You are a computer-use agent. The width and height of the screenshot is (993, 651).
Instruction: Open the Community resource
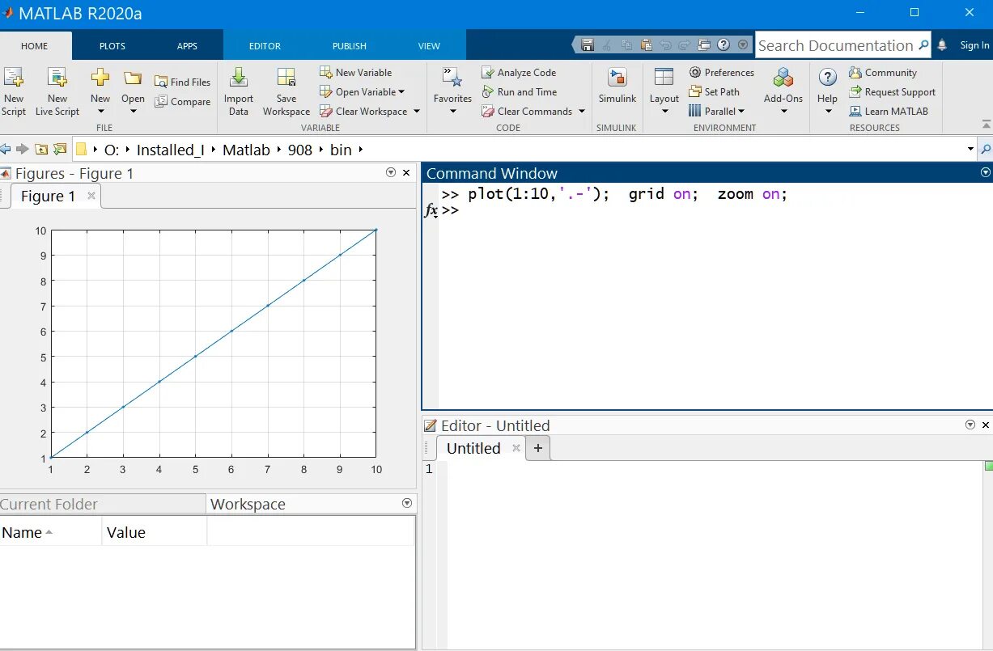click(x=883, y=72)
